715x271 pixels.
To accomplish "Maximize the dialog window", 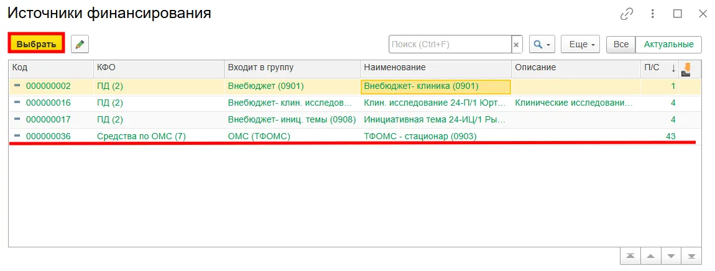I will 678,14.
